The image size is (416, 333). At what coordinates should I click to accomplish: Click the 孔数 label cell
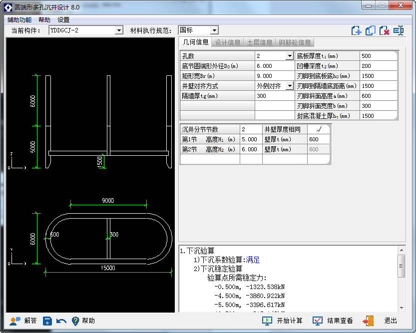point(217,56)
